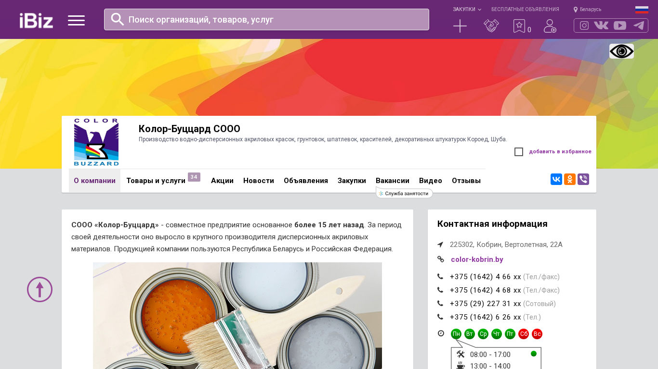Open the Беларусь region selector
Image resolution: width=658 pixels, height=369 pixels.
click(x=591, y=10)
